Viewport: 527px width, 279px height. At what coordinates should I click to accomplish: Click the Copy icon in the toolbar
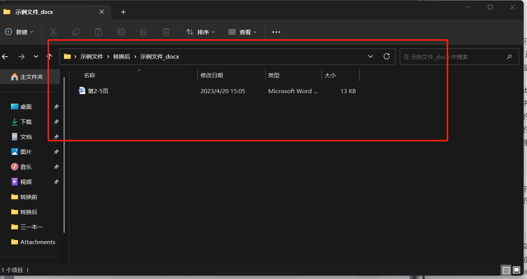pyautogui.click(x=76, y=32)
